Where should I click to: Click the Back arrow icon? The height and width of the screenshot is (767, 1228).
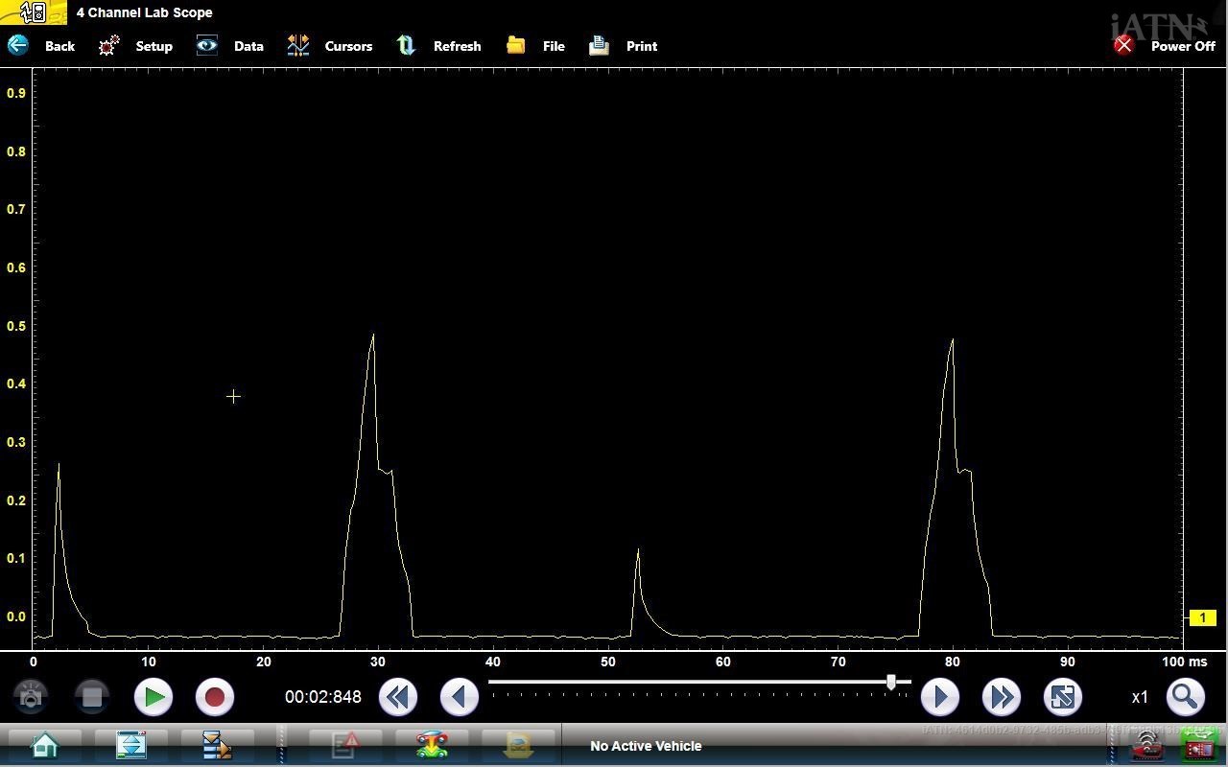click(x=18, y=45)
